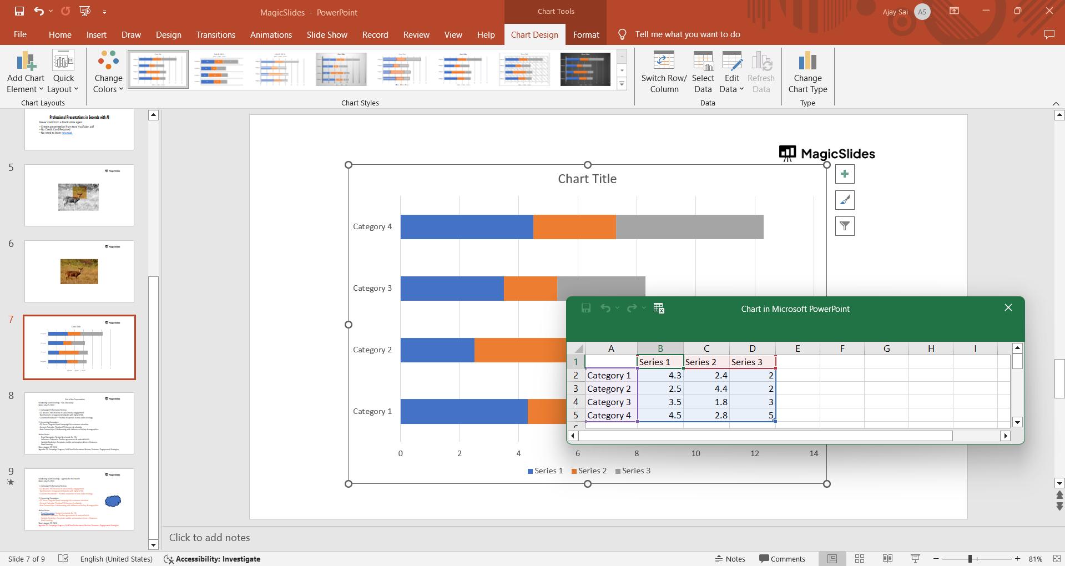Select slide 5 thumbnail
The height and width of the screenshot is (566, 1065).
point(79,195)
